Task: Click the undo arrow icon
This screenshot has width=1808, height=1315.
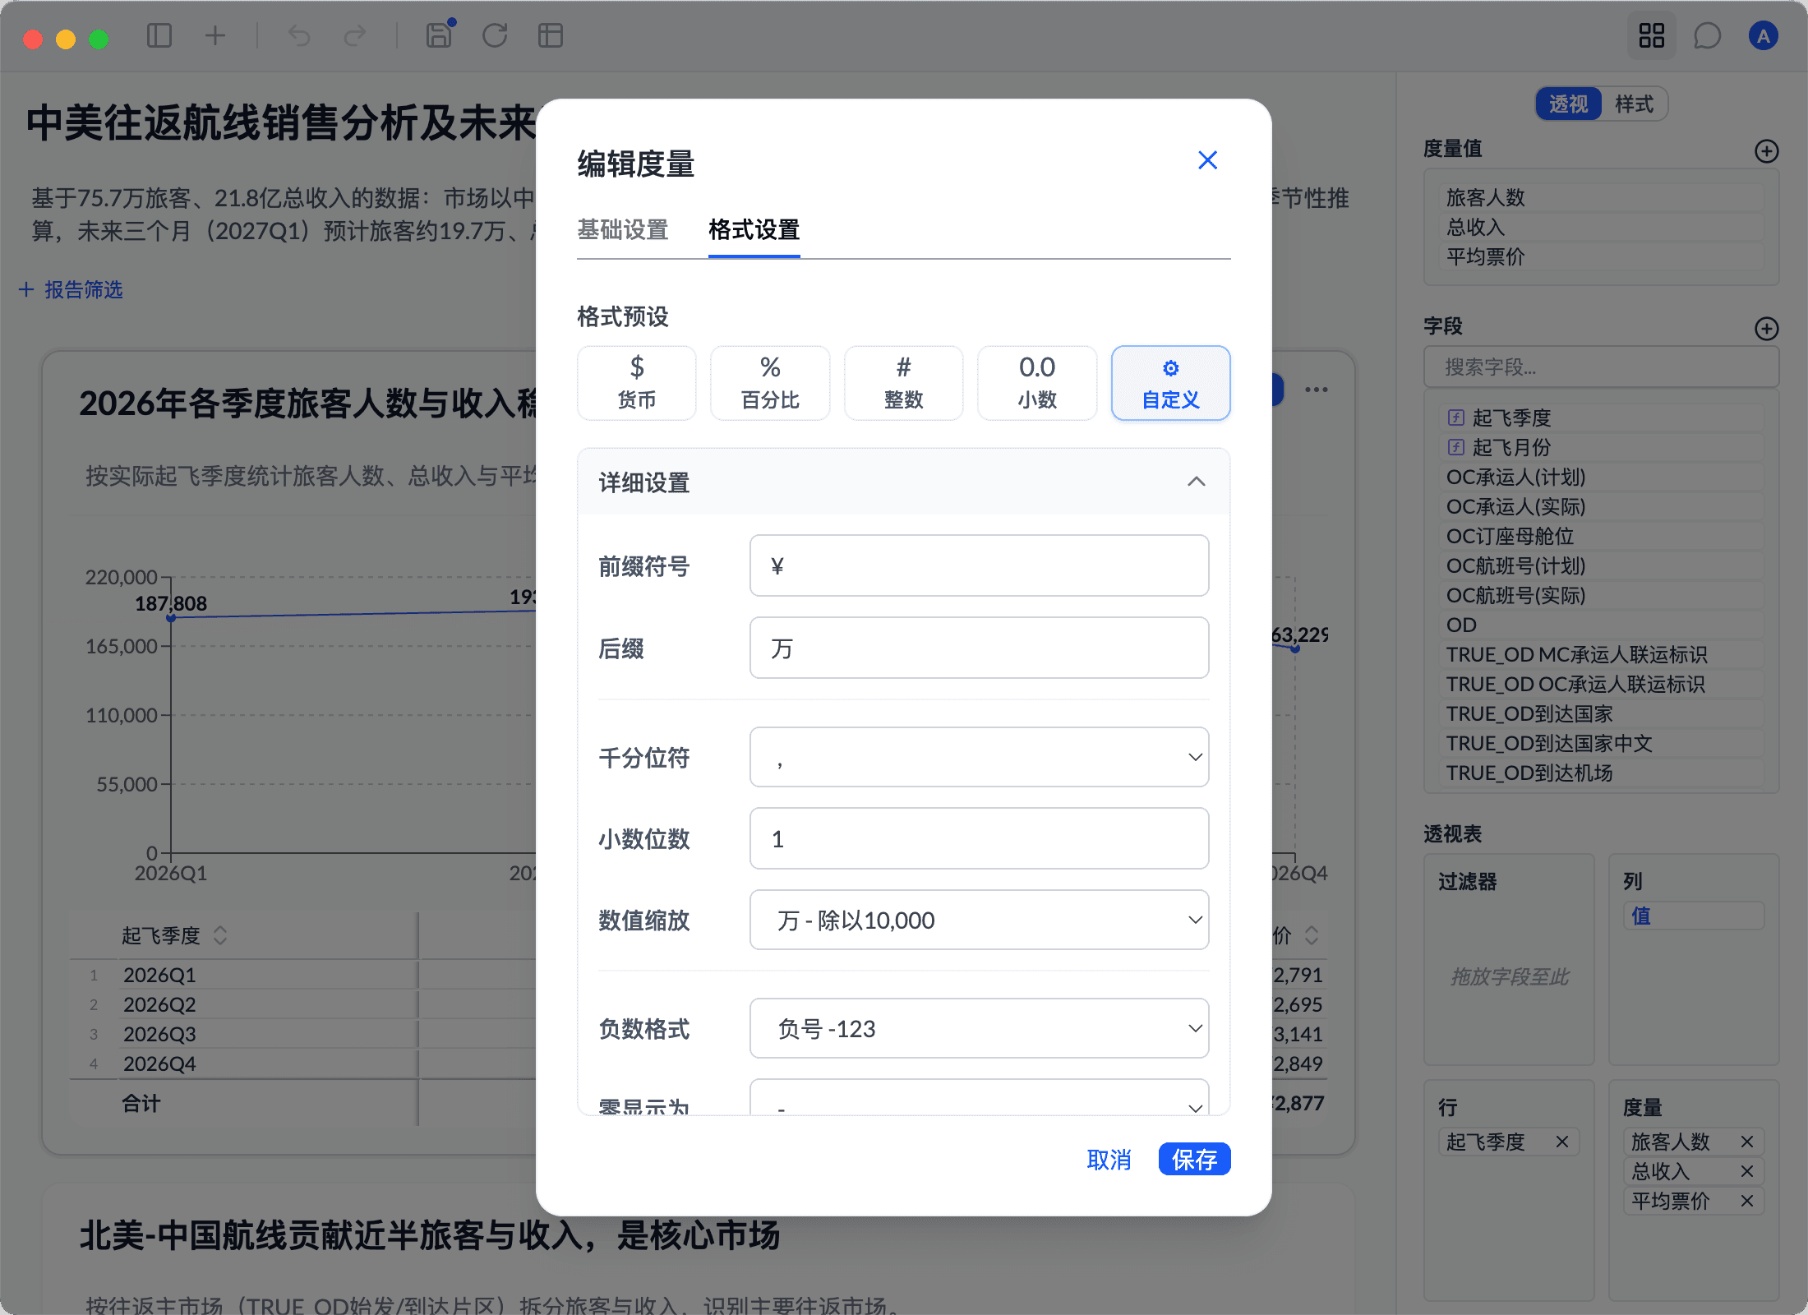Action: pyautogui.click(x=299, y=35)
